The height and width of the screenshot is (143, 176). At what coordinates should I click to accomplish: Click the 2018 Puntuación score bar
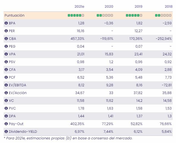pos(163,15)
